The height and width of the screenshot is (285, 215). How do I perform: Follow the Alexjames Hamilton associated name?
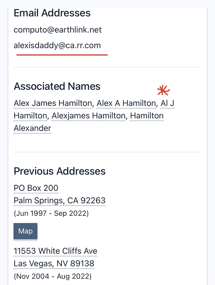[89, 116]
